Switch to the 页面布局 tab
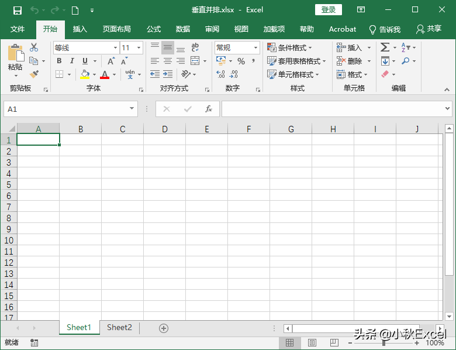Image resolution: width=456 pixels, height=350 pixels. tap(116, 29)
